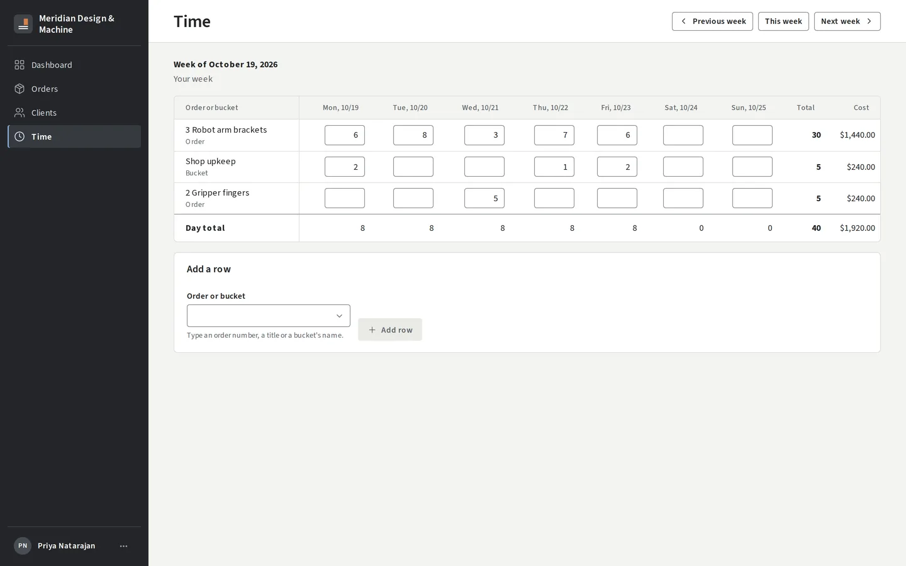Select Sunday cell for 2 Gripper fingers
The height and width of the screenshot is (566, 906).
(752, 198)
